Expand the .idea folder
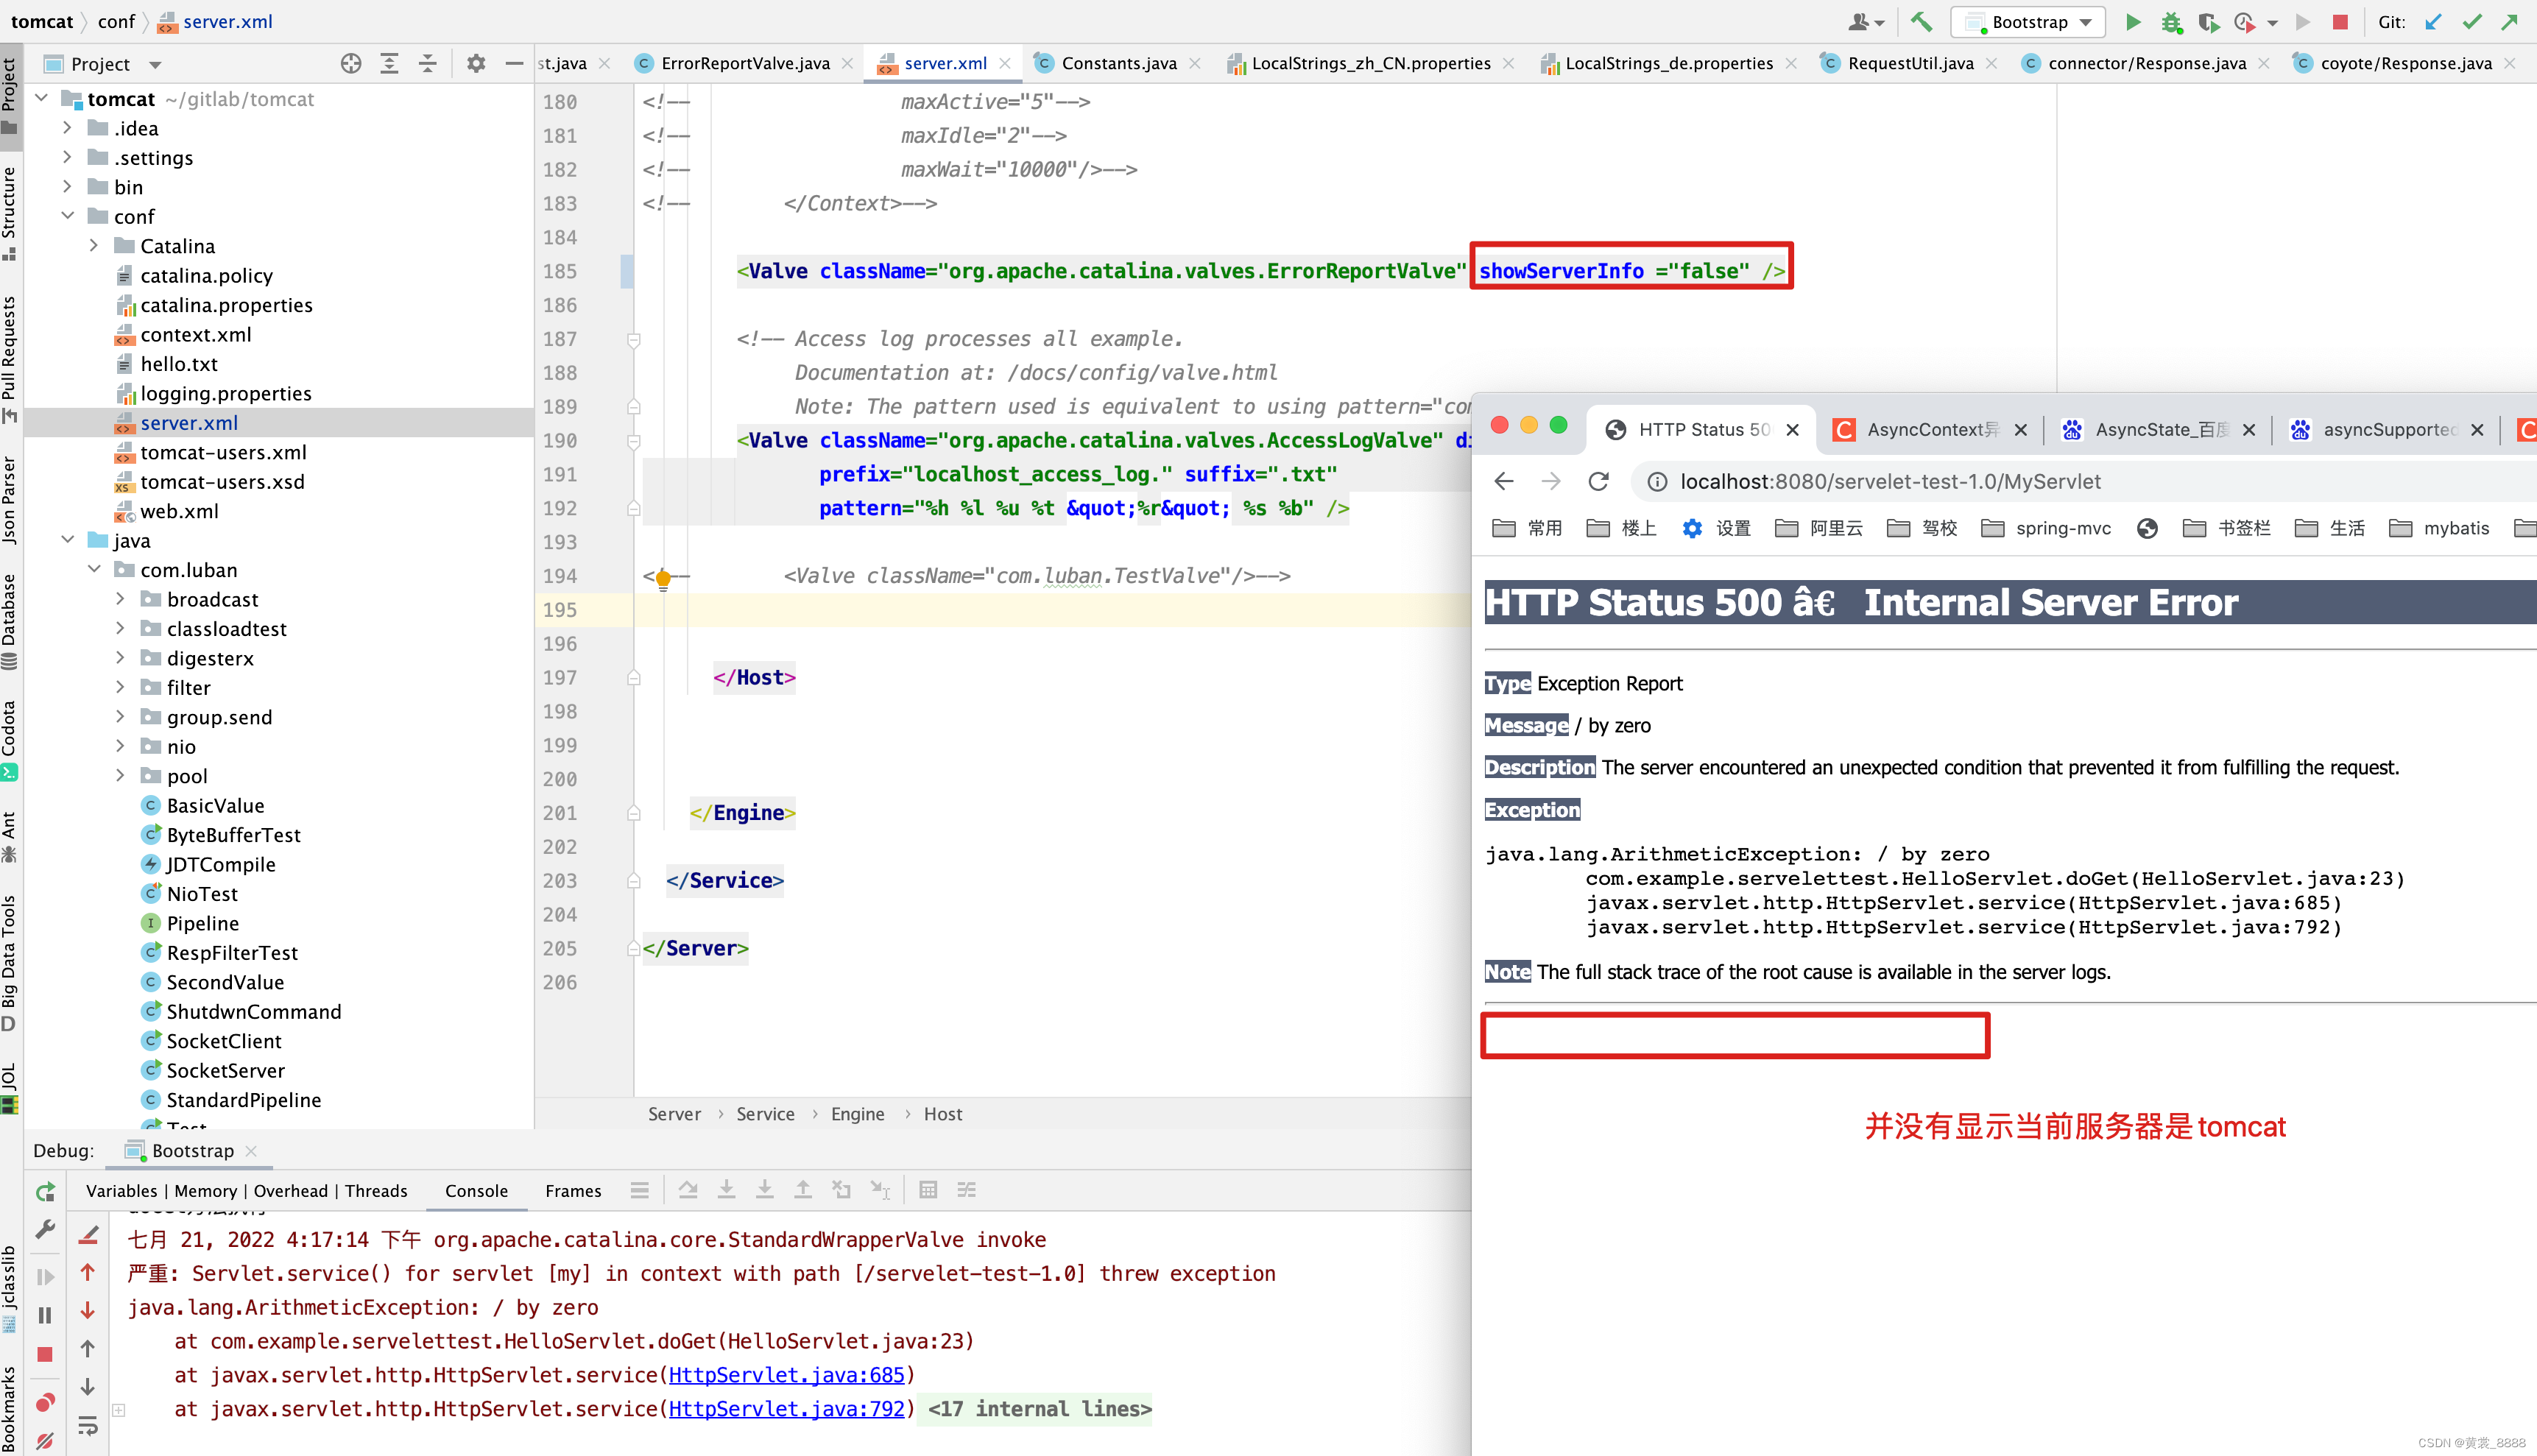 68,128
